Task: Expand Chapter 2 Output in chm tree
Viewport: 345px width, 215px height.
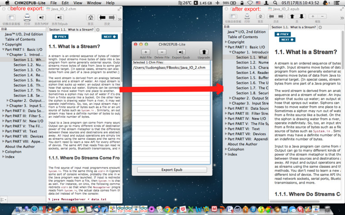Action: (8, 101)
